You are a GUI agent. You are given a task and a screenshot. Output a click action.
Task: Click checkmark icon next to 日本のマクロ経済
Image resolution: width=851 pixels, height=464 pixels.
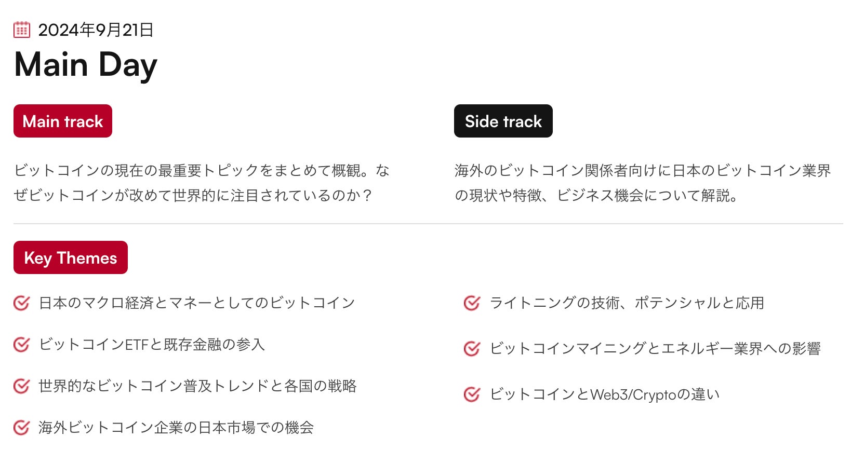tap(21, 303)
